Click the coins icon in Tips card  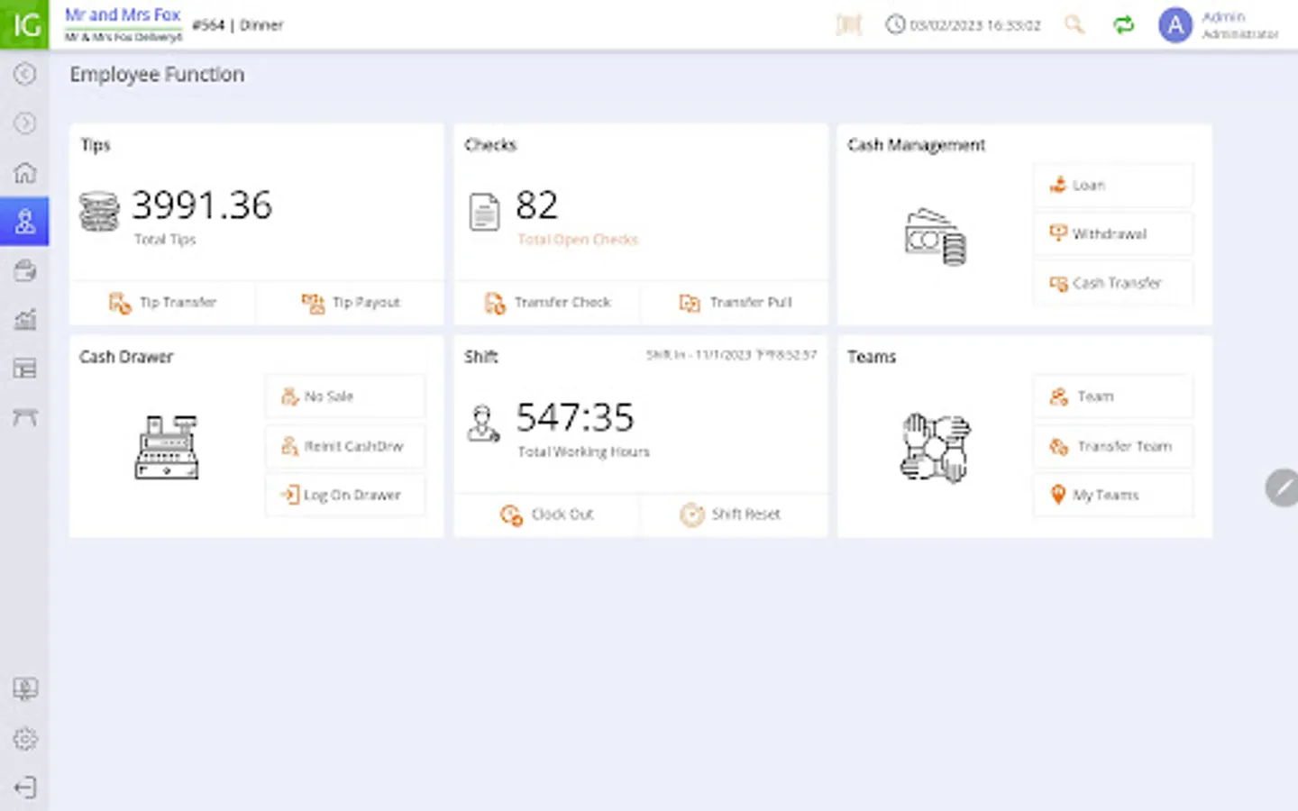tap(99, 212)
